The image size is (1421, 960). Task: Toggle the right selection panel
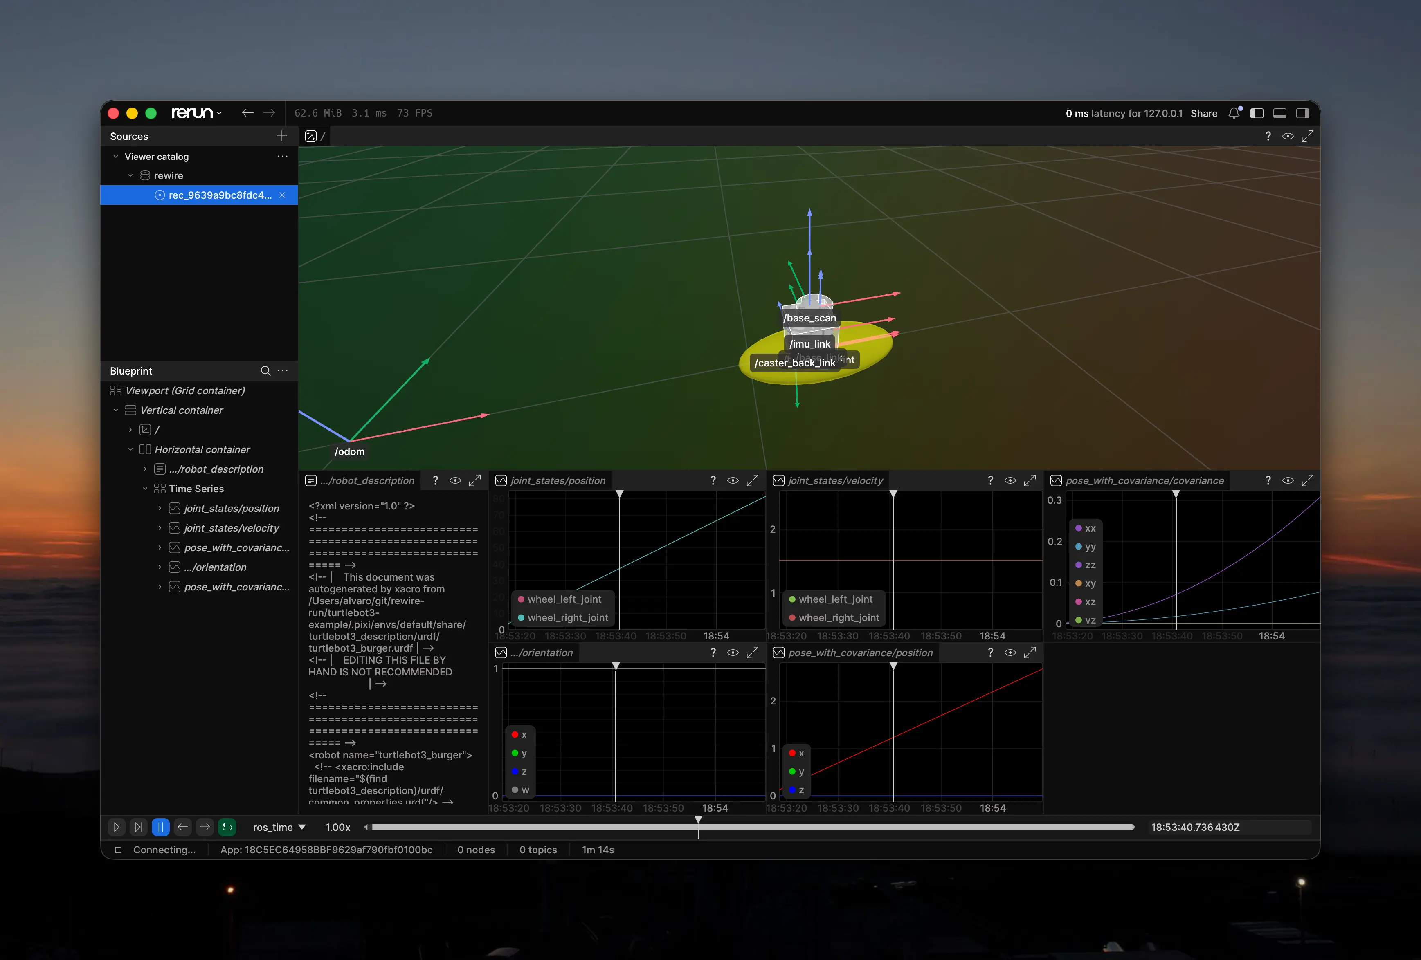coord(1302,113)
